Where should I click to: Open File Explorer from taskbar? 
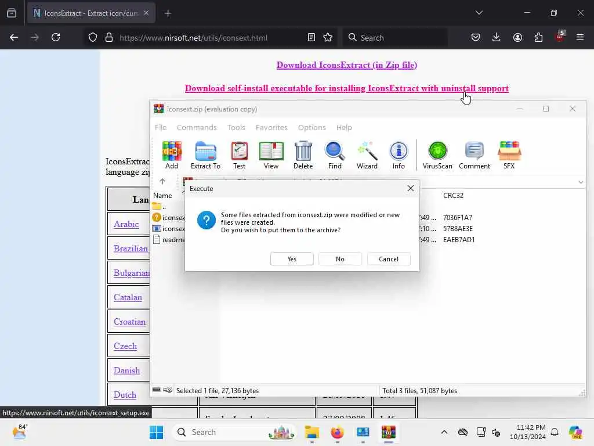click(x=312, y=432)
